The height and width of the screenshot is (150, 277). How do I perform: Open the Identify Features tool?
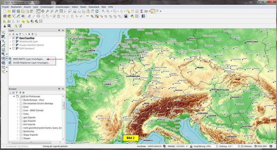pos(103,11)
